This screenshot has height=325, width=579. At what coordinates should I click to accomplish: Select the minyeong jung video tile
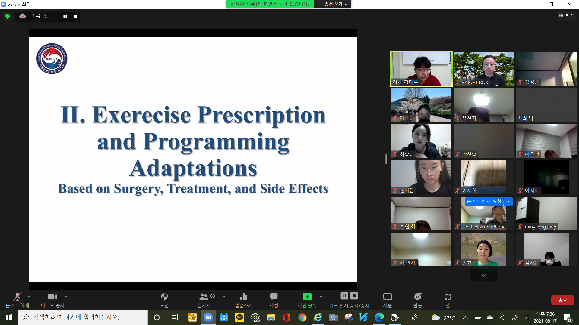546,213
